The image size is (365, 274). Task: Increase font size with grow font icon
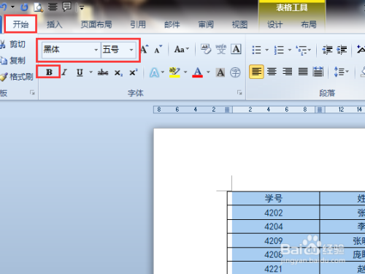pos(145,50)
